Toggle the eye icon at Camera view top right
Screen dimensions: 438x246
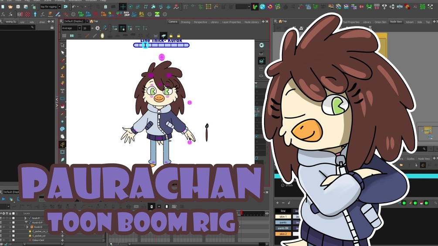tap(261, 45)
